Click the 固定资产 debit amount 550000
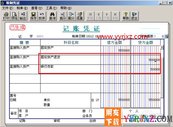This screenshot has height=127, width=173. click(x=124, y=50)
